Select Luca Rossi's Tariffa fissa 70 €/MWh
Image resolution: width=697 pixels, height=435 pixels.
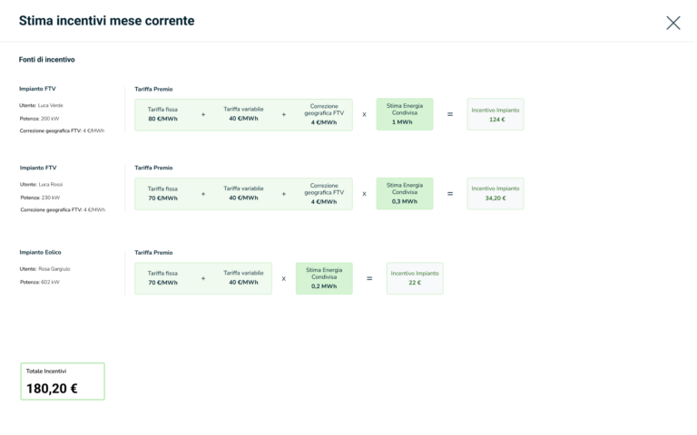point(163,194)
